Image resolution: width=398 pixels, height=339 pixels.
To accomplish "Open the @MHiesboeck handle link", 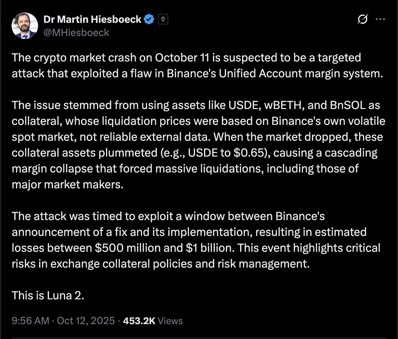I will click(x=76, y=32).
